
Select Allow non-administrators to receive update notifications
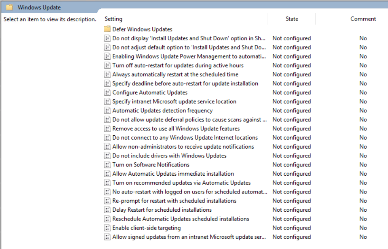(183, 147)
